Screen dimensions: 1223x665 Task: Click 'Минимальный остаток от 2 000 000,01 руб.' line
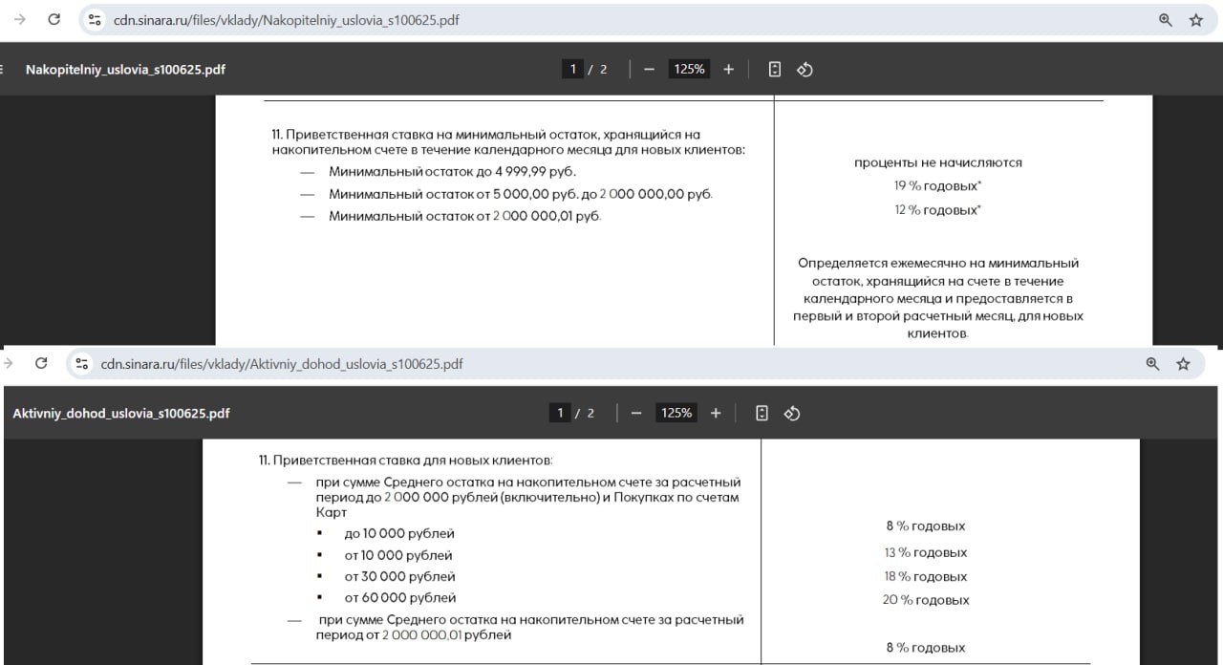coord(465,216)
